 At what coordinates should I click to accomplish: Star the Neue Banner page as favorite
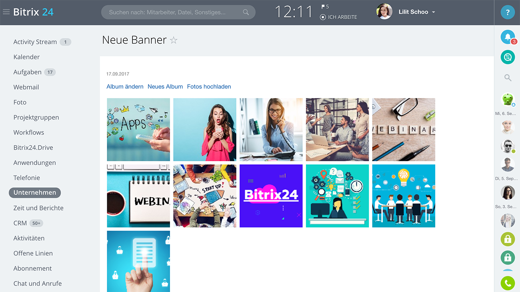coord(174,40)
